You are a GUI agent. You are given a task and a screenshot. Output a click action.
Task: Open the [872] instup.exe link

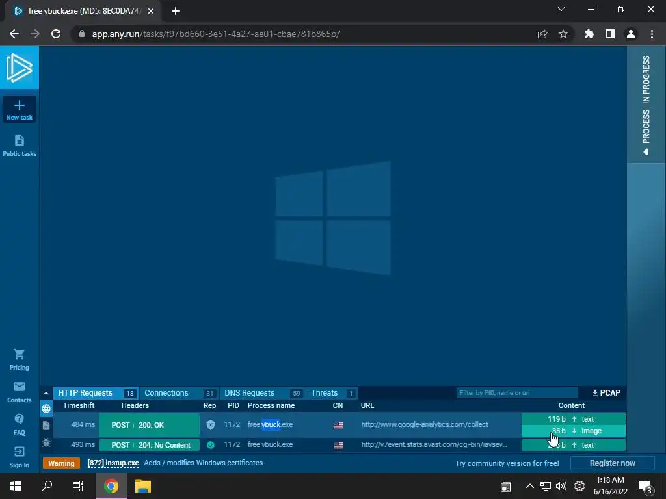pyautogui.click(x=113, y=463)
